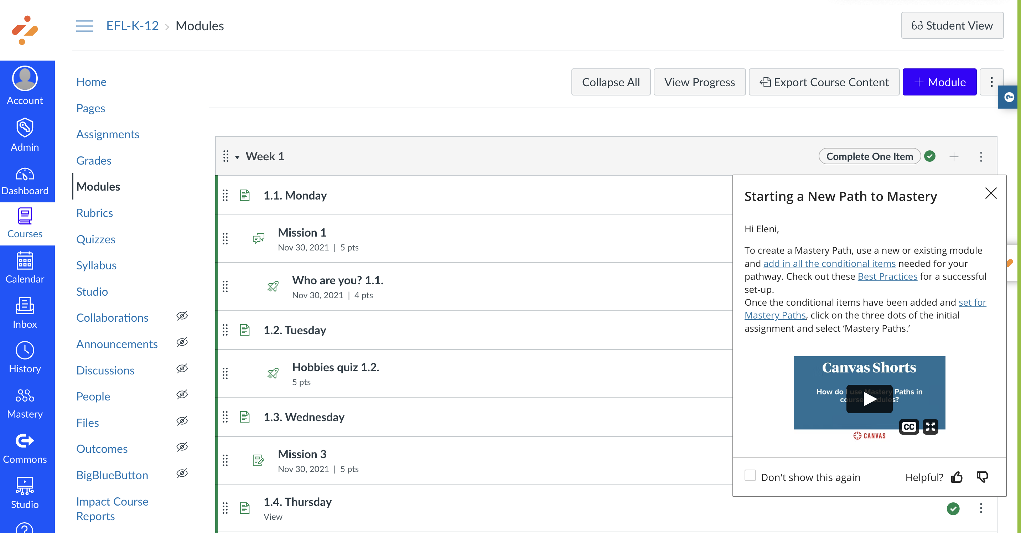The width and height of the screenshot is (1021, 533).
Task: Collapse the Week 1 module with its arrow
Action: coord(237,157)
